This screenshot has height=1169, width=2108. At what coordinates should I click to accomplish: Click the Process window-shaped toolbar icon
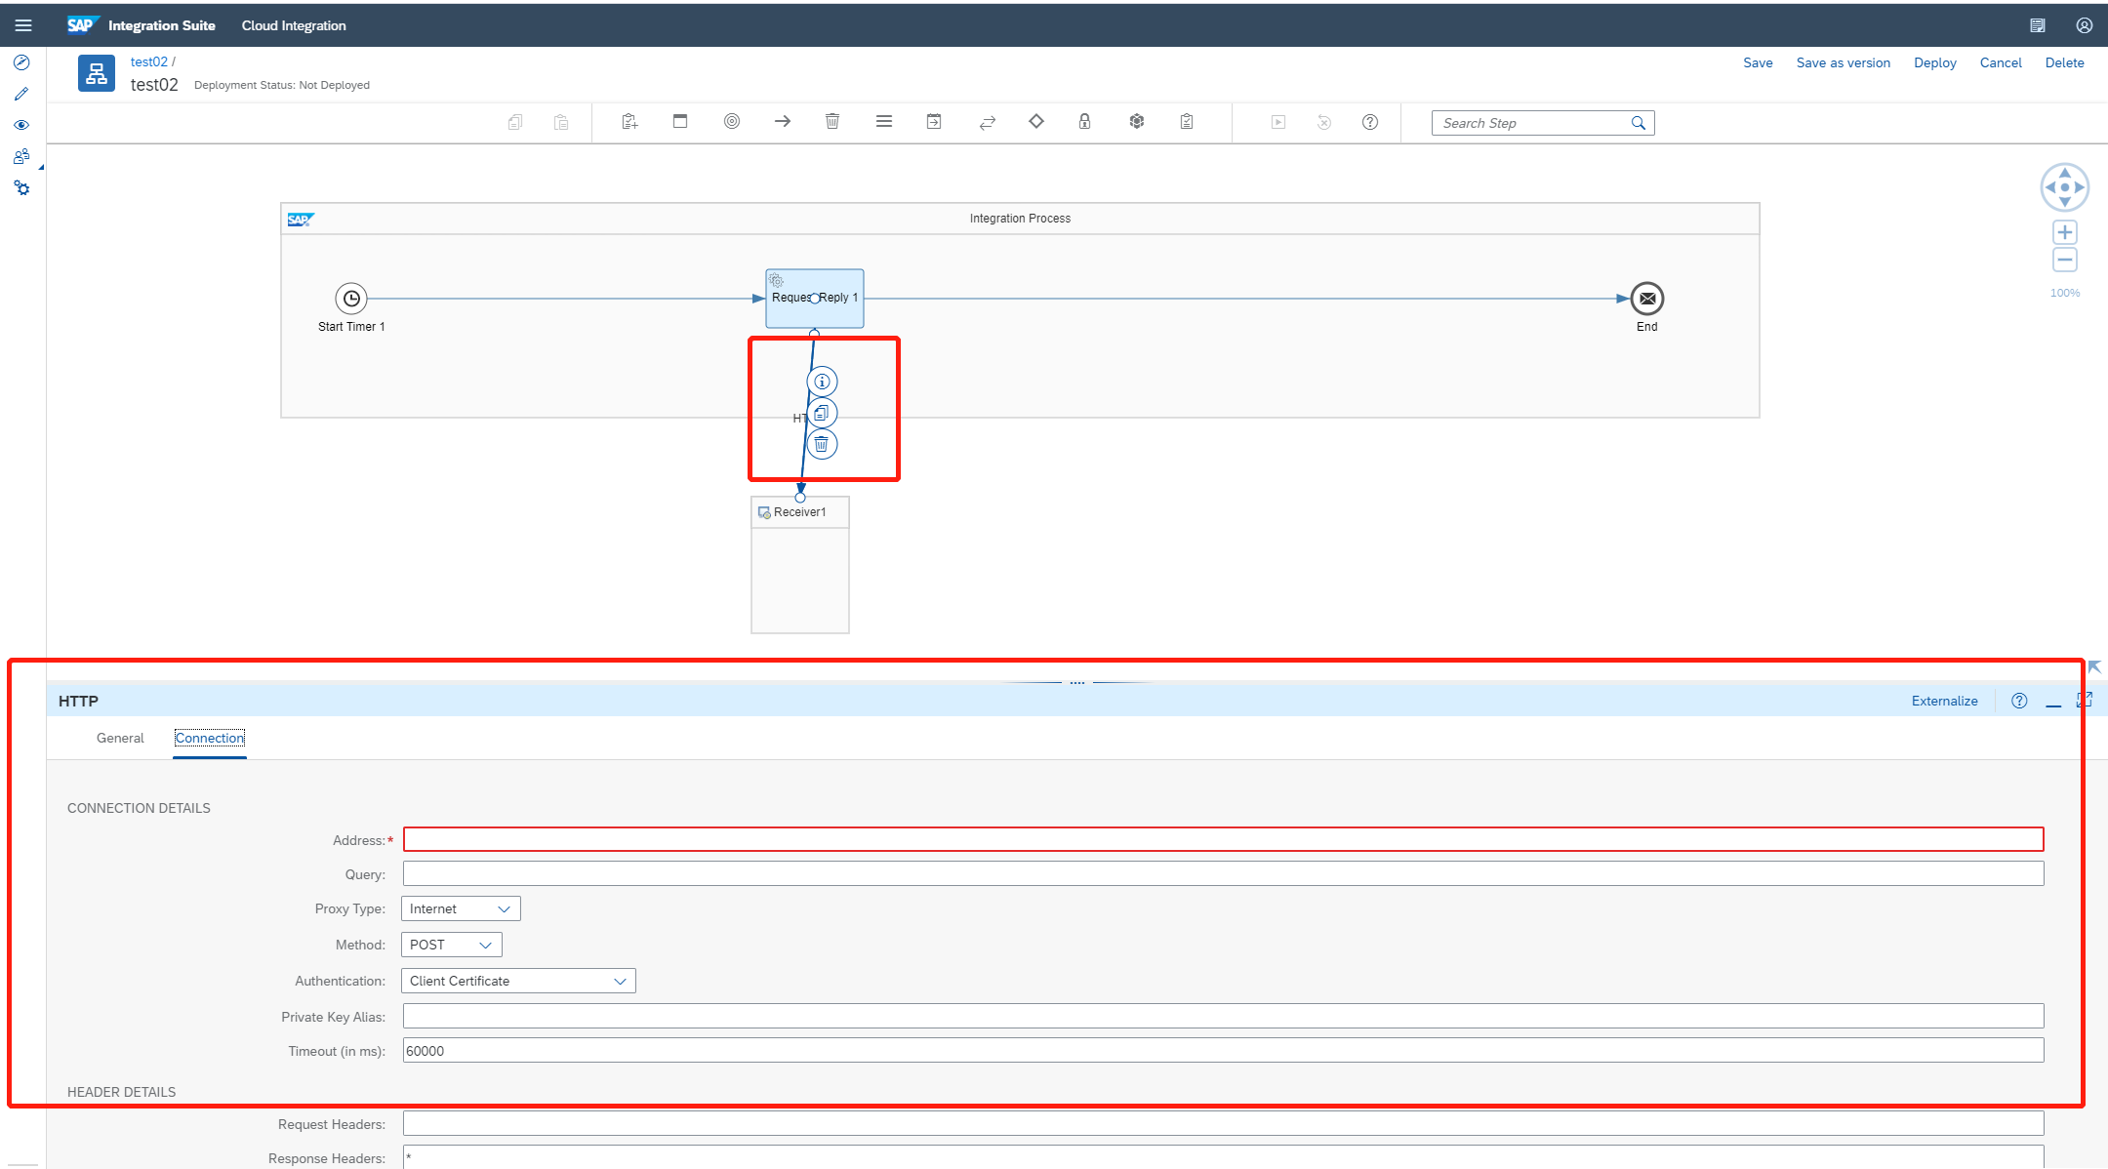tap(680, 121)
